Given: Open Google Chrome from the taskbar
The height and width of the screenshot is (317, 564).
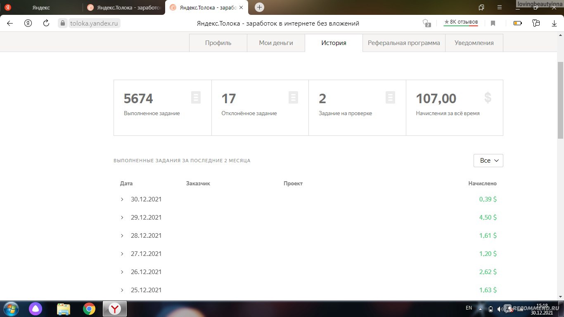Looking at the screenshot, I should coord(89,309).
